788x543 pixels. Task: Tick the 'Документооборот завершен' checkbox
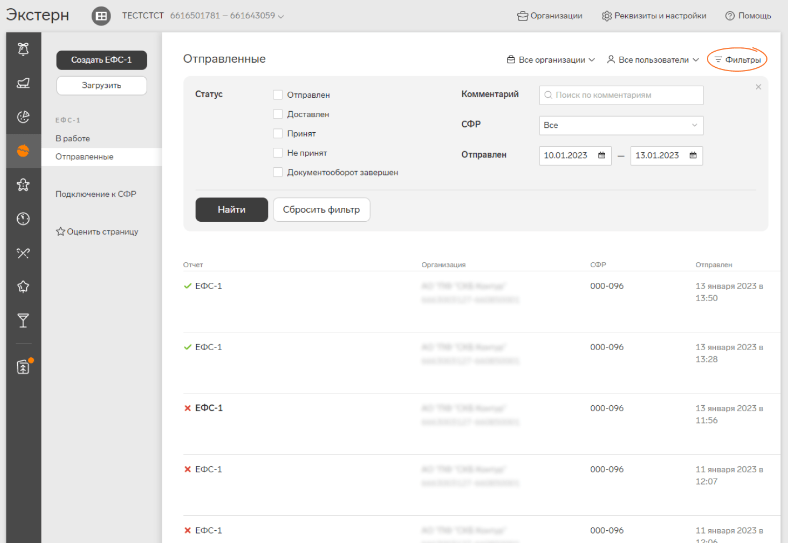(x=278, y=172)
